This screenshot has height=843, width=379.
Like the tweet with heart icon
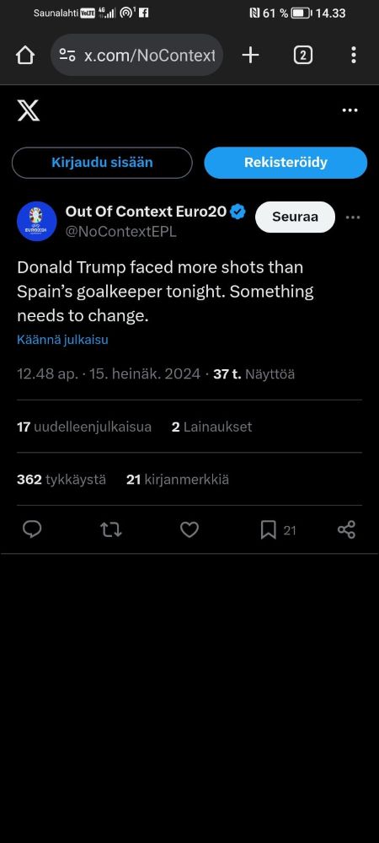coord(189,530)
